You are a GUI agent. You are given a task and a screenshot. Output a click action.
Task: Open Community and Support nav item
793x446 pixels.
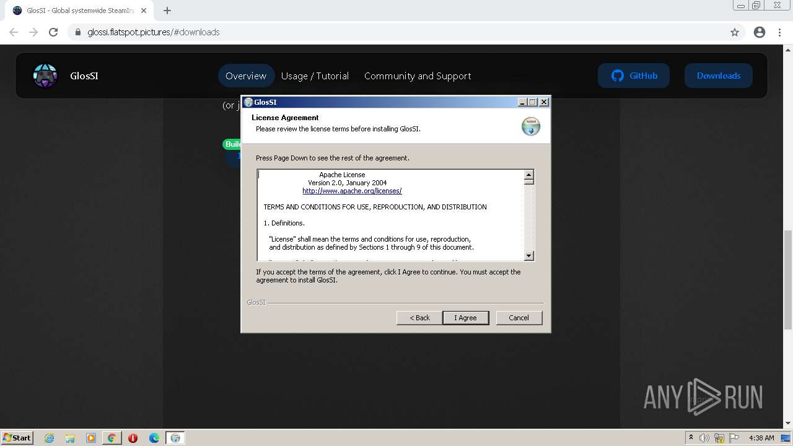418,76
